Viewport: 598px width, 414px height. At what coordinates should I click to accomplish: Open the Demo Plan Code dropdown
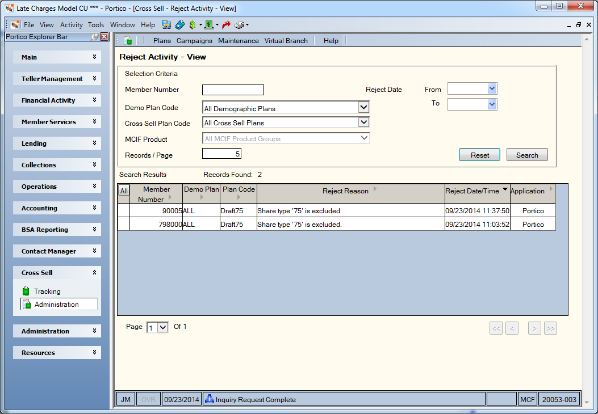click(x=363, y=107)
